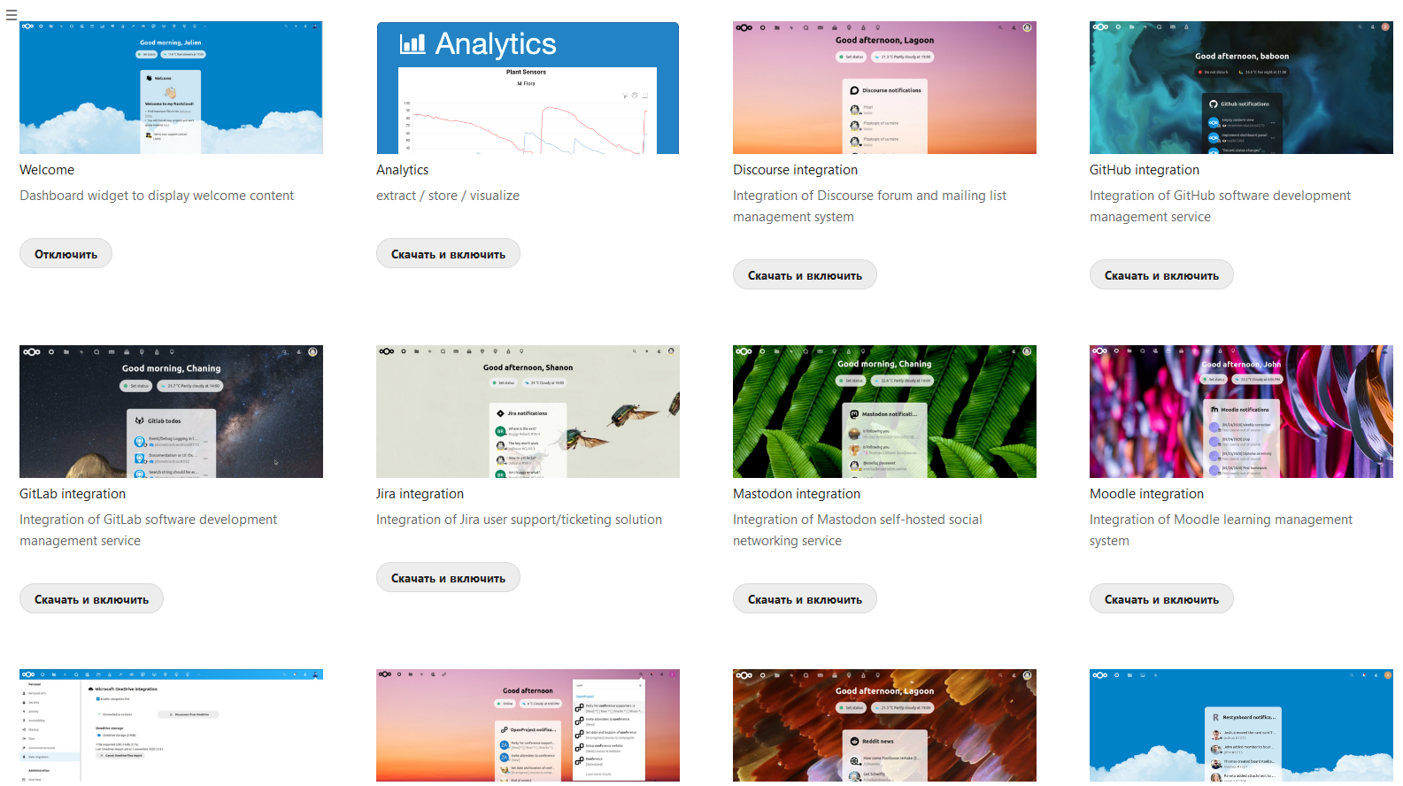The height and width of the screenshot is (786, 1403).
Task: Open the Welcome app screenshot thumbnail
Action: [x=171, y=88]
